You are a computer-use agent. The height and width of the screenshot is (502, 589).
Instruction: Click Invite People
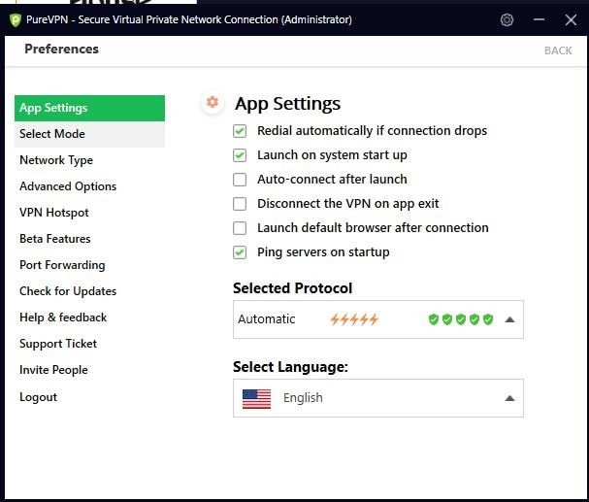53,370
